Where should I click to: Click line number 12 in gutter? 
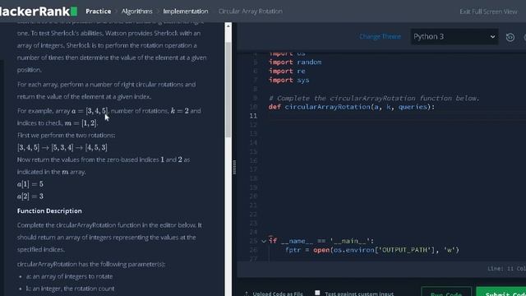(x=253, y=124)
